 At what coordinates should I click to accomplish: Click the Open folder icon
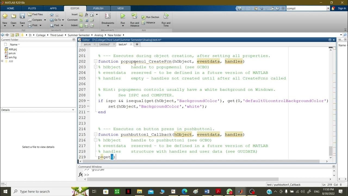pyautogui.click(x=13, y=16)
